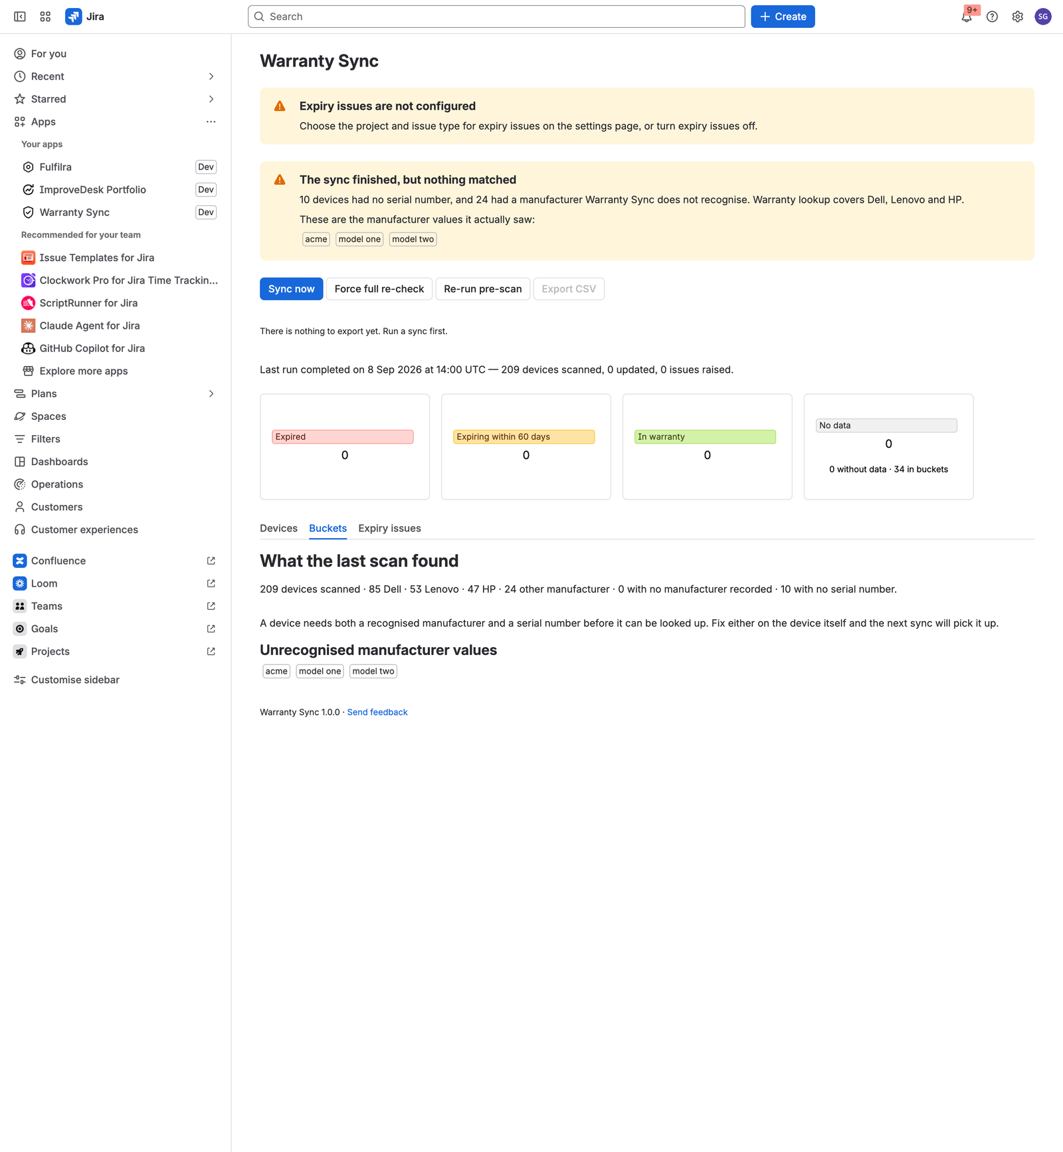Click the Sync now button

click(x=291, y=289)
